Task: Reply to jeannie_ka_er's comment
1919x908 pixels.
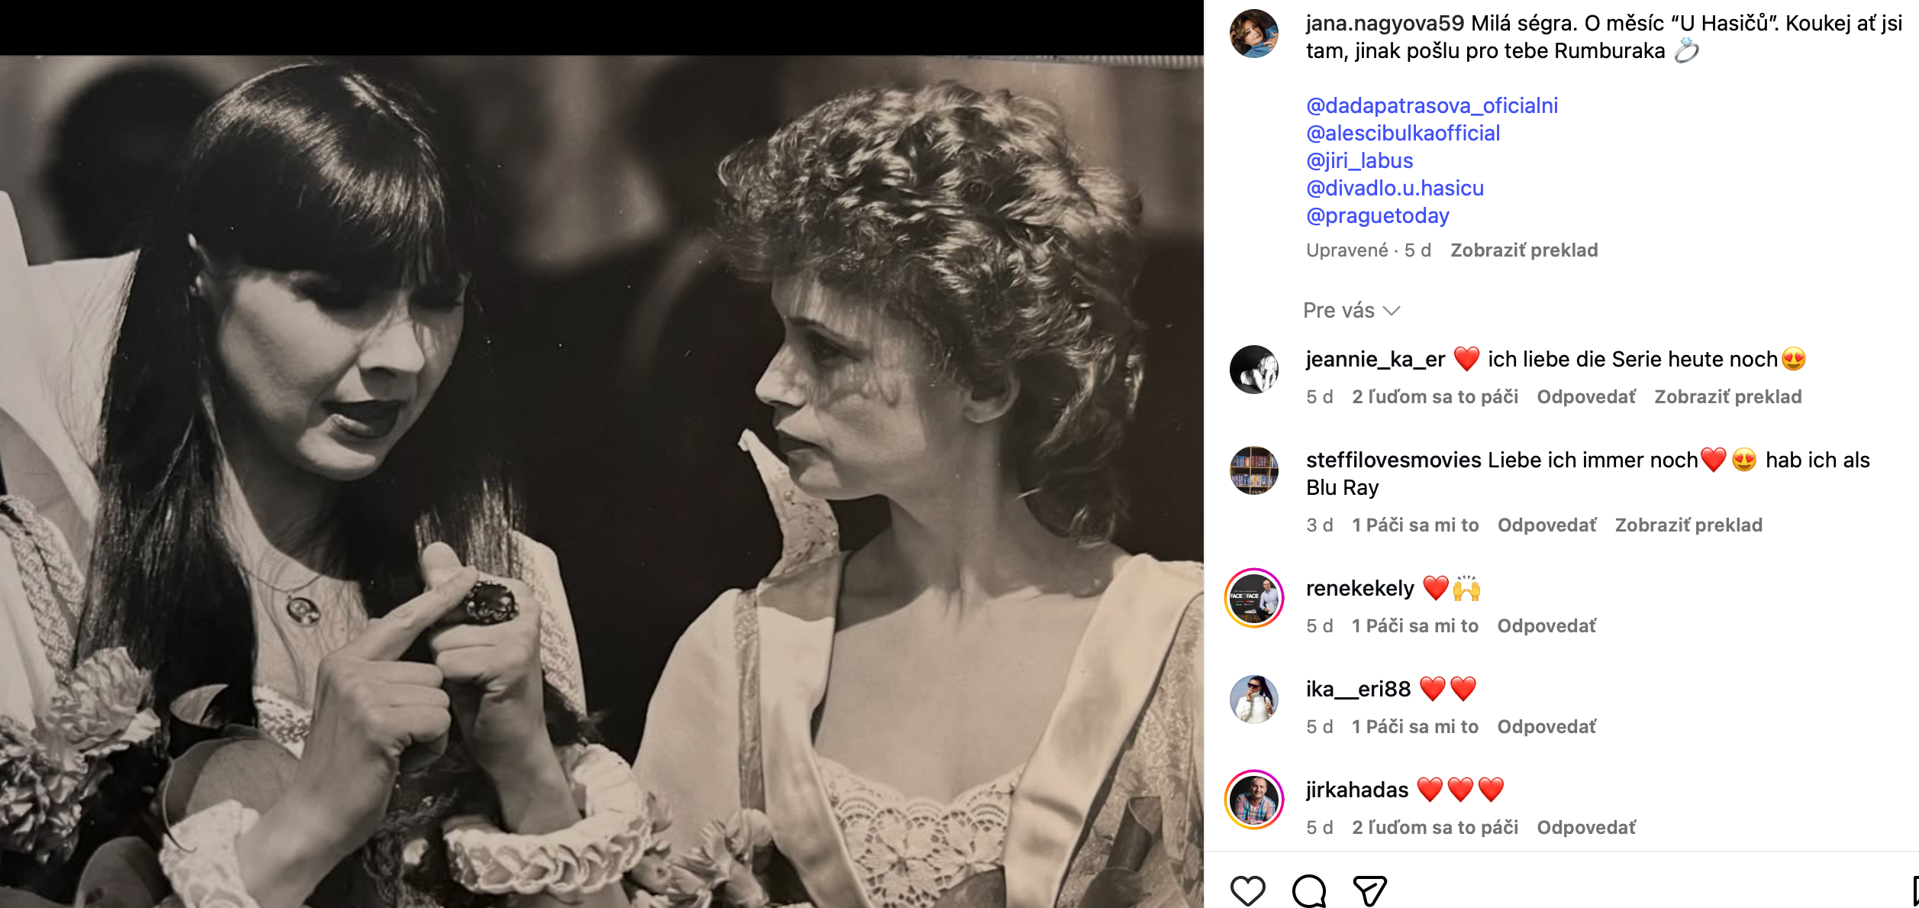Action: coord(1585,396)
